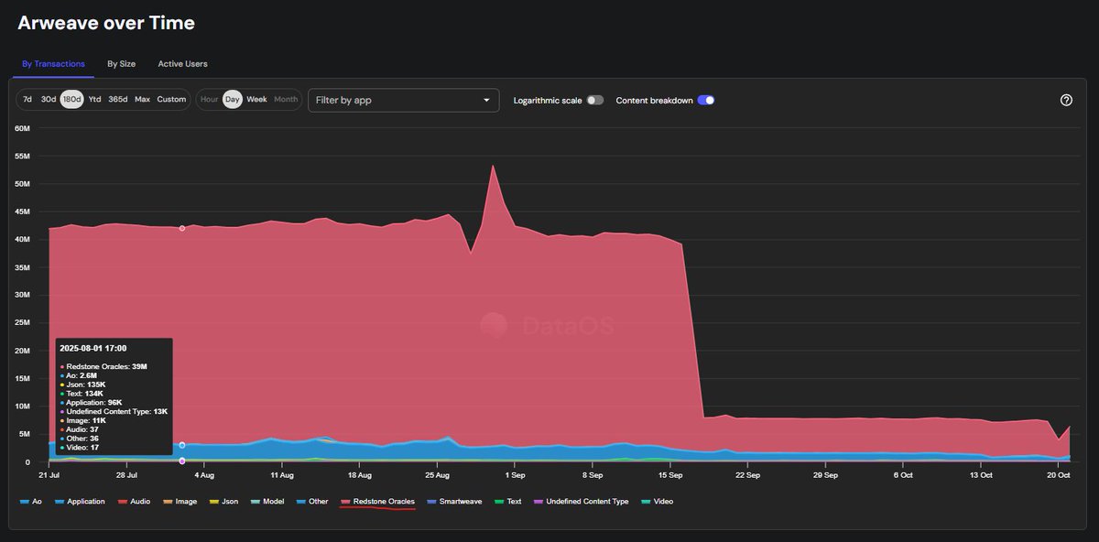
Task: Choose the Custom time range
Action: point(171,99)
